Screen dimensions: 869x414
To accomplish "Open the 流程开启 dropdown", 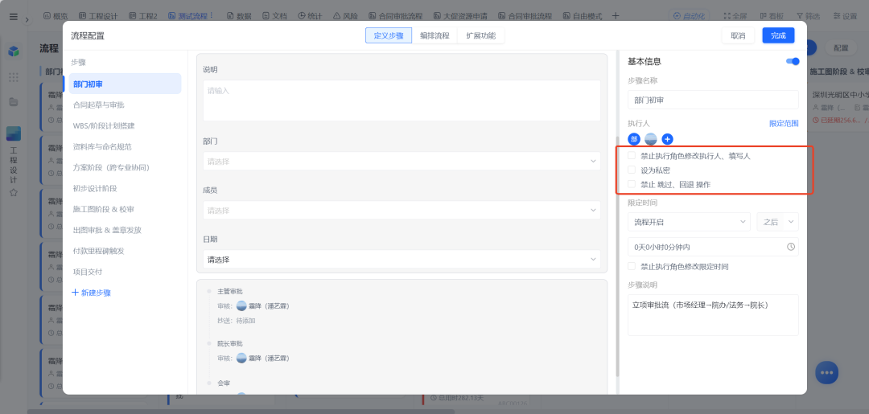I will pyautogui.click(x=689, y=222).
